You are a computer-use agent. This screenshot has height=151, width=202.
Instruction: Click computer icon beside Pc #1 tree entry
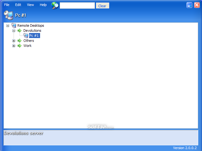coord(26,36)
